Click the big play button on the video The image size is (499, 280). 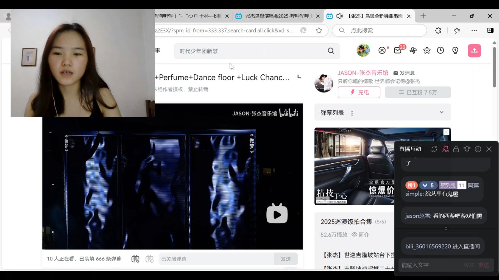(x=277, y=214)
